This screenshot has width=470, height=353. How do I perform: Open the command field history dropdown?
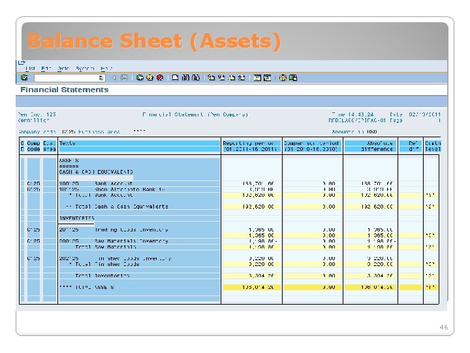(x=101, y=78)
